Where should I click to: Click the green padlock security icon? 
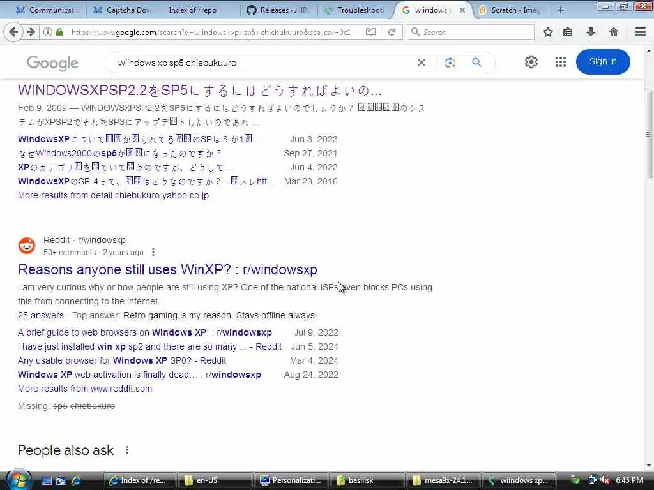[59, 32]
